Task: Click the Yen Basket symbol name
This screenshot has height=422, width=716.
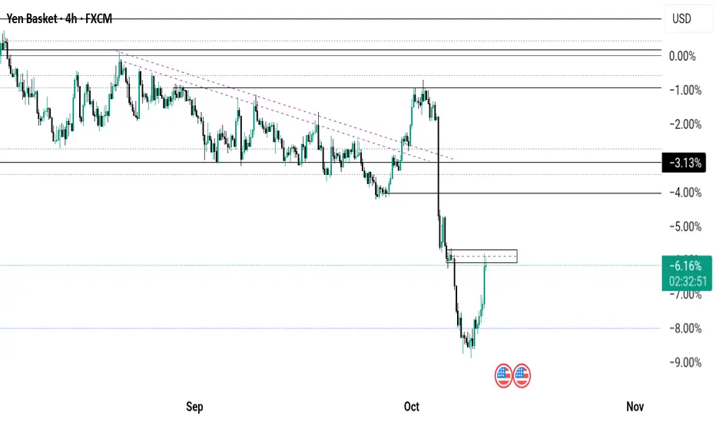Action: [31, 18]
